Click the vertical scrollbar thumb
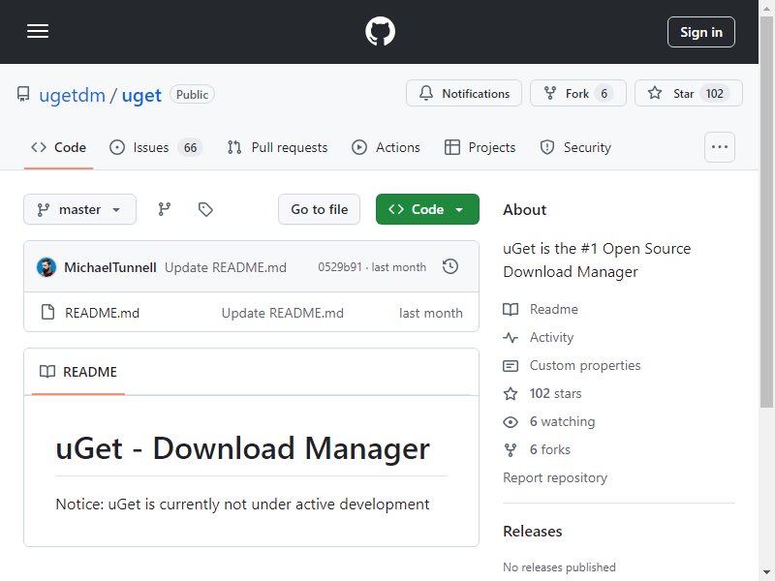 coord(766,212)
